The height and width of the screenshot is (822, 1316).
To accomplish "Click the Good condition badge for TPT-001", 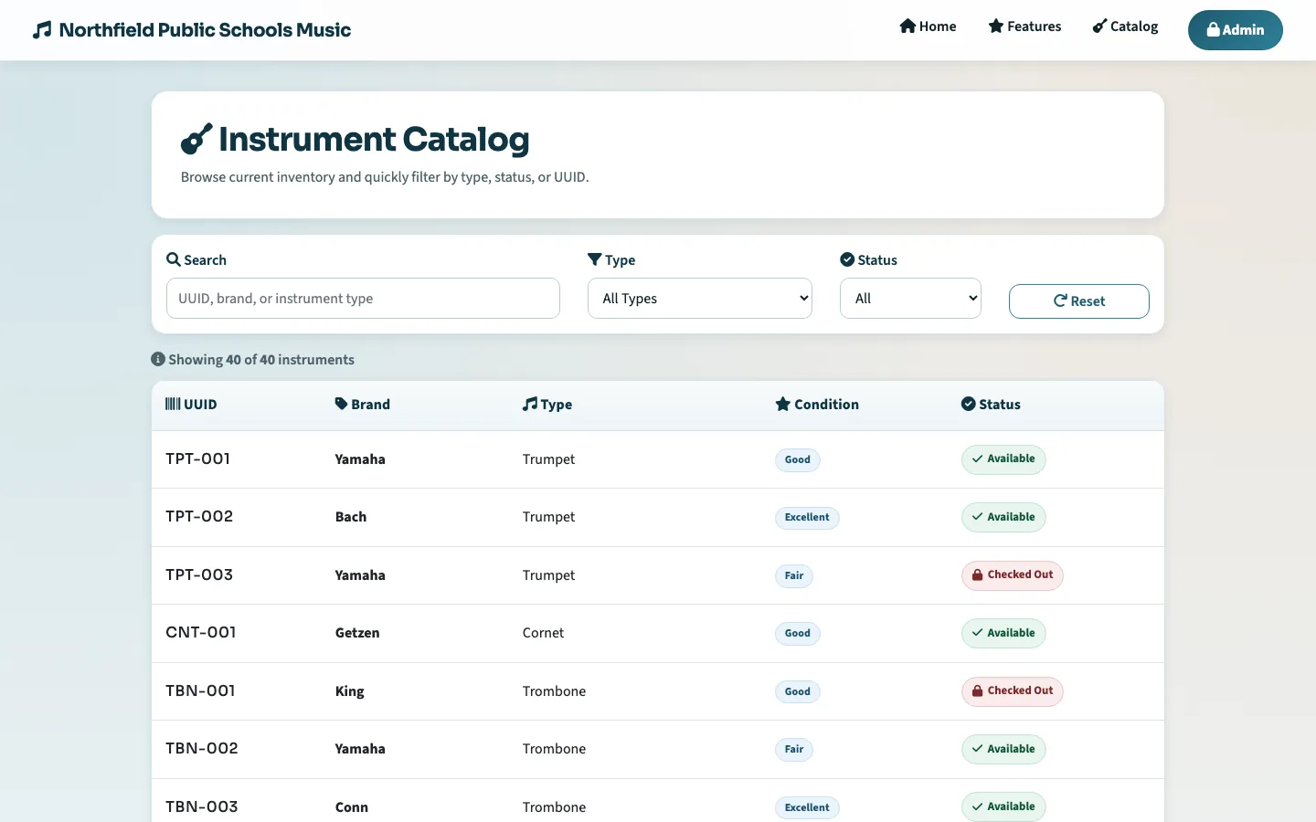I will (x=798, y=459).
